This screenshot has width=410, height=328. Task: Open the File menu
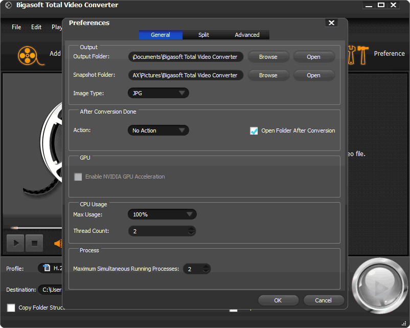(16, 27)
